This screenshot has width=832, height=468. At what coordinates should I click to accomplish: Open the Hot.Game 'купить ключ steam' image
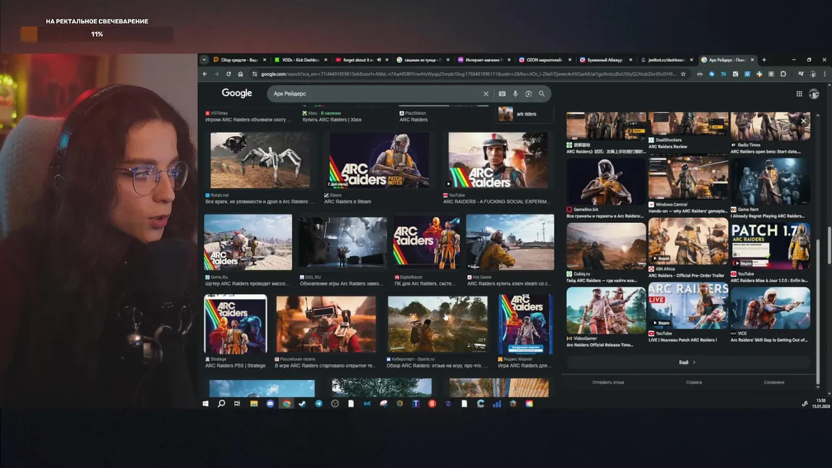coord(510,242)
